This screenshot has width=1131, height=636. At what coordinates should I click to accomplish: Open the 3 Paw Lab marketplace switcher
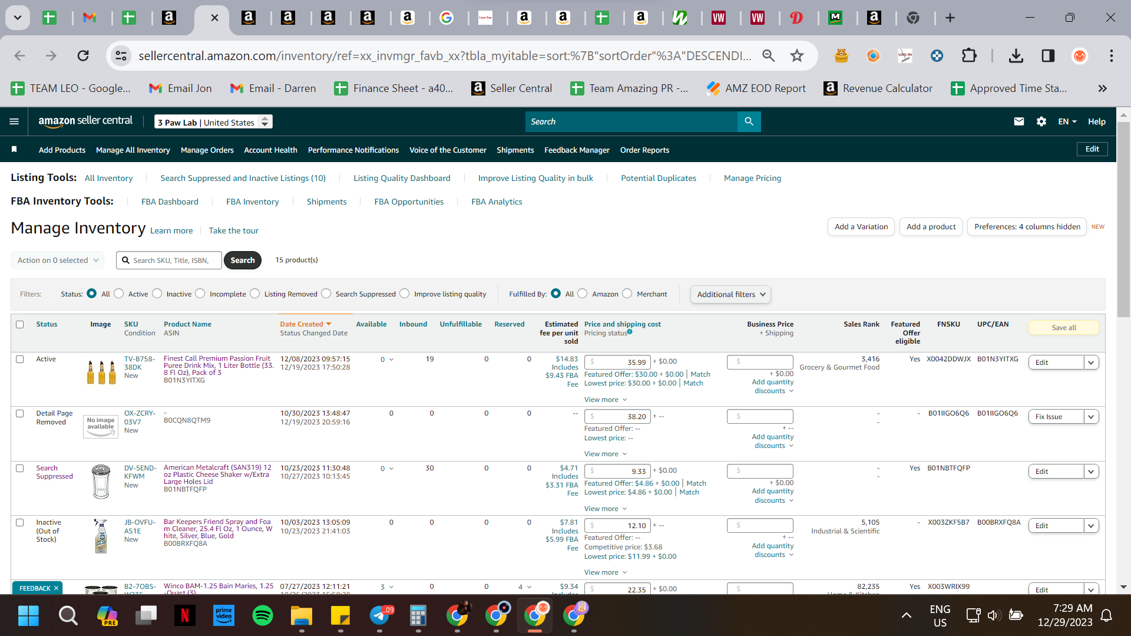pyautogui.click(x=213, y=122)
